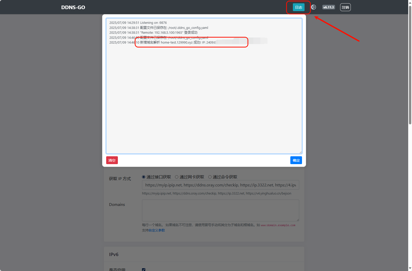Viewport: 412px width, 271px height.
Task: Toggle the dark/light theme icon
Action: 313,7
